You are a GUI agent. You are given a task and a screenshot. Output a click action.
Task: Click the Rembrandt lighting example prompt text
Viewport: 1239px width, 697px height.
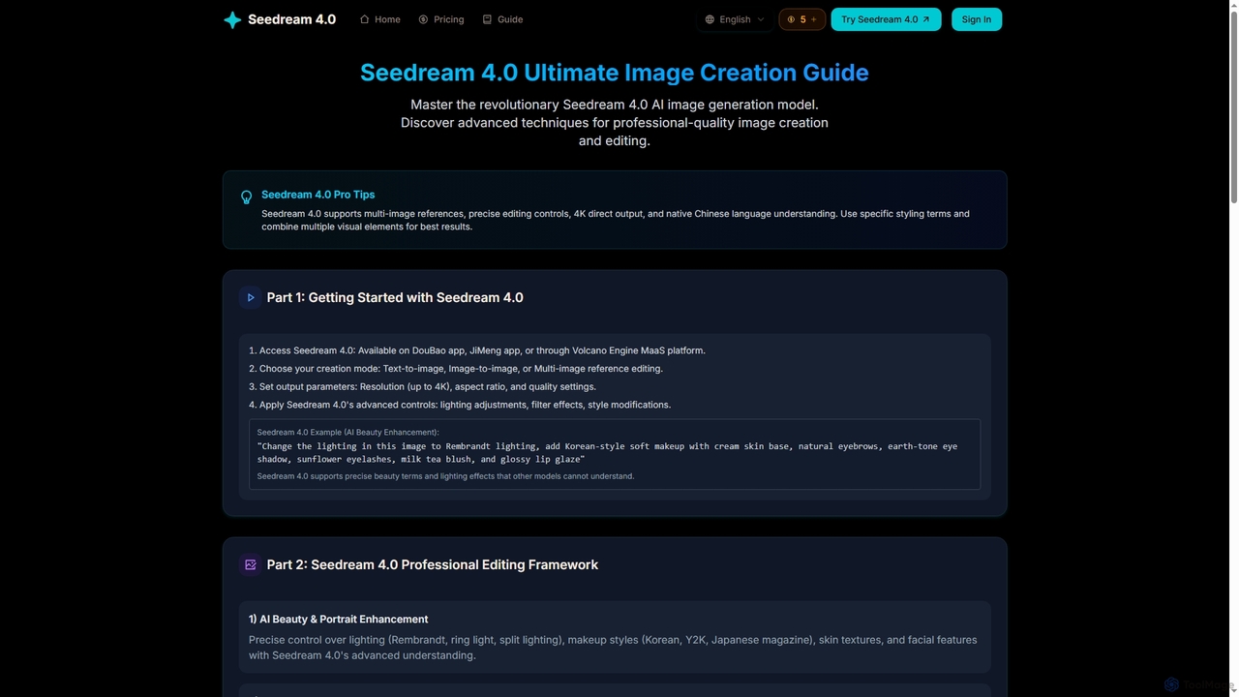607,453
